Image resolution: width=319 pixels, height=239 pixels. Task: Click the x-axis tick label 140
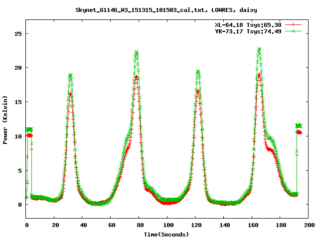(224, 226)
